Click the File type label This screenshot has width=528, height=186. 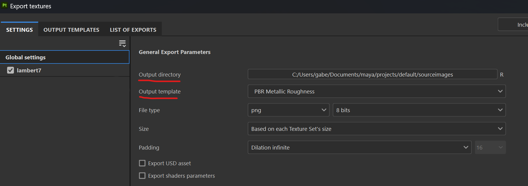point(149,110)
